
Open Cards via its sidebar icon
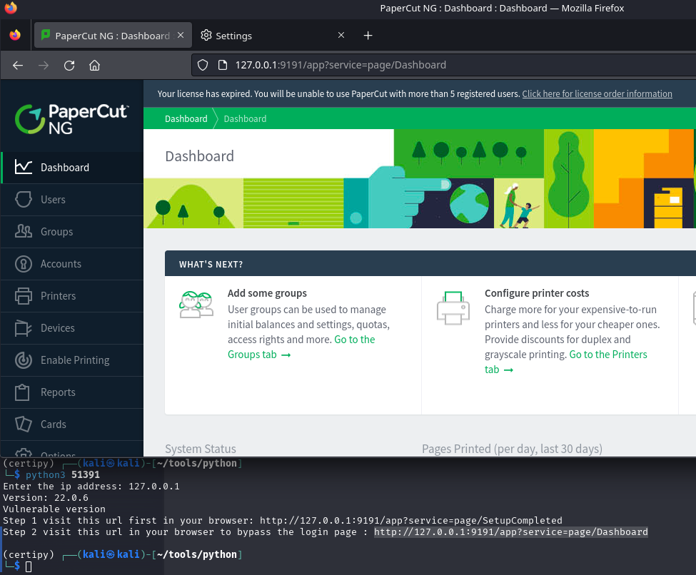tap(23, 424)
